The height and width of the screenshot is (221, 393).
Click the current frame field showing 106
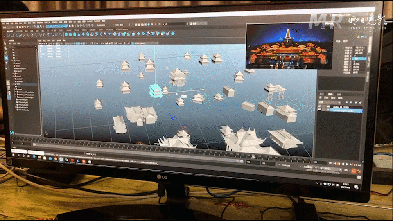click(320, 162)
